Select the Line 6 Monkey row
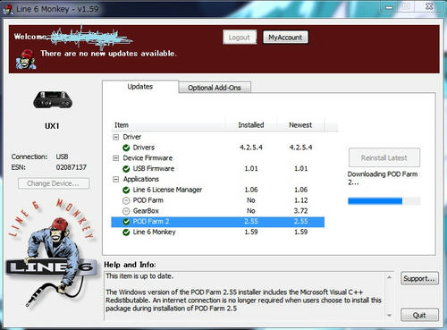 (218, 233)
